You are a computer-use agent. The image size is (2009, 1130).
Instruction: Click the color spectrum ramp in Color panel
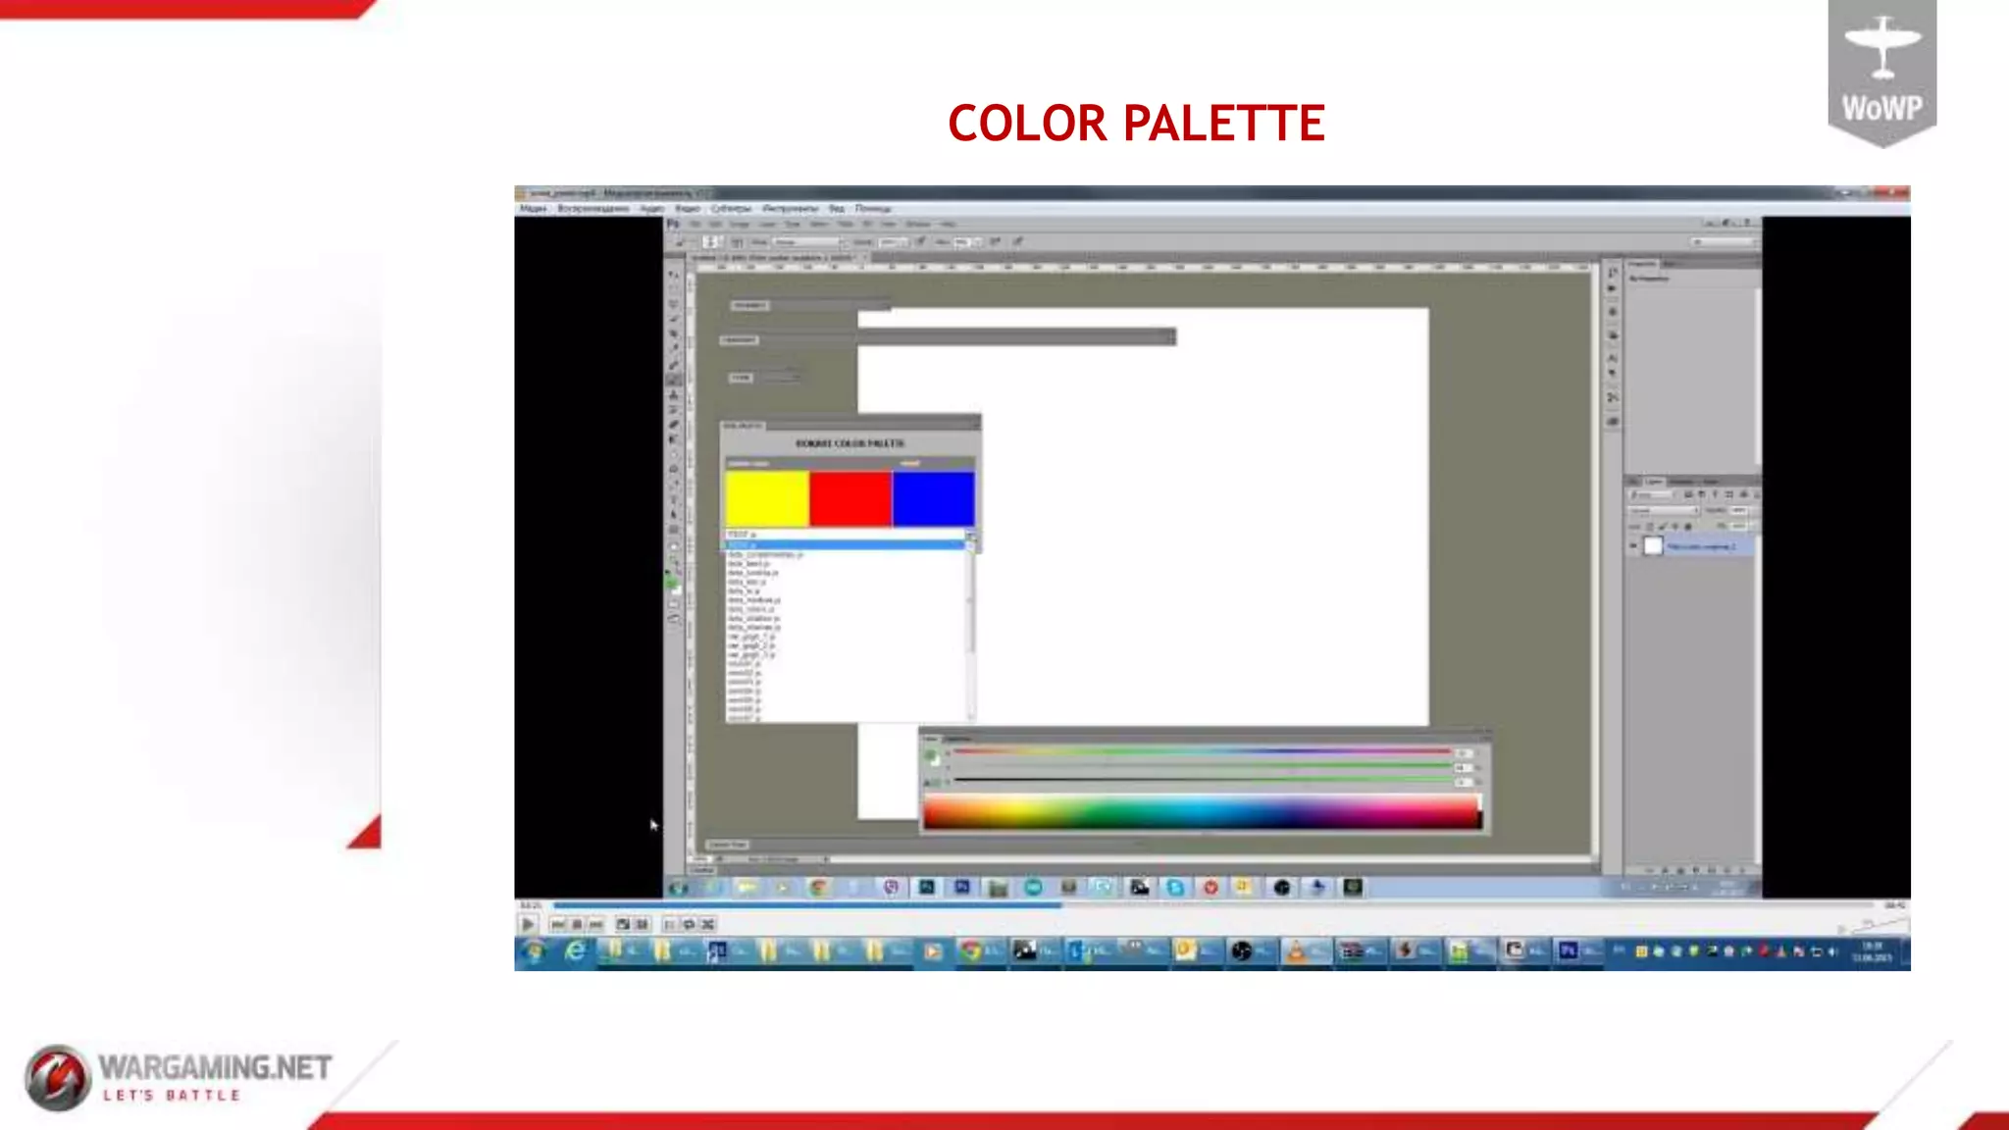tap(1203, 812)
